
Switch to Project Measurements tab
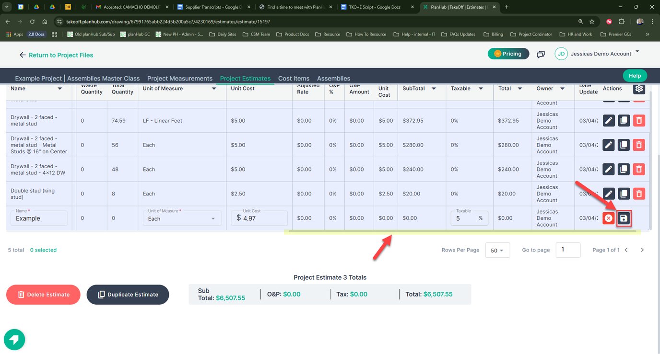pyautogui.click(x=180, y=79)
